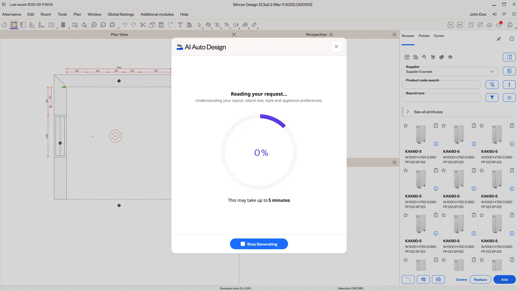Toggle the panel layout button

click(509, 57)
